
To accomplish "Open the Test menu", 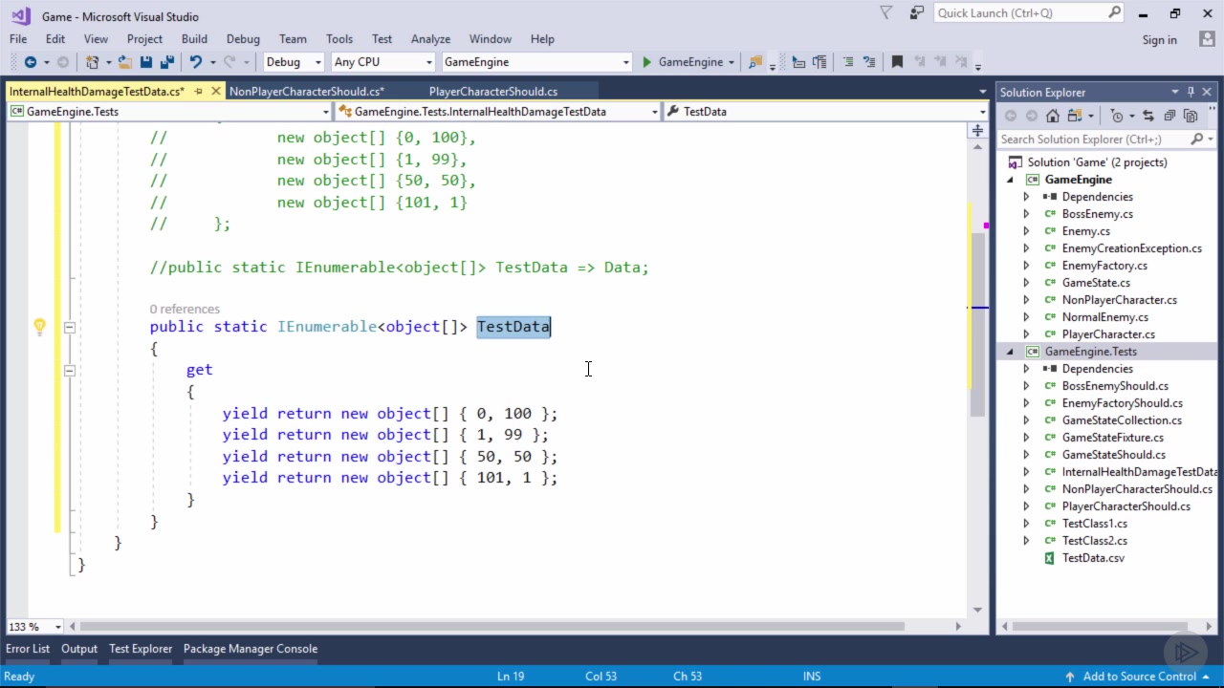I will click(x=382, y=39).
